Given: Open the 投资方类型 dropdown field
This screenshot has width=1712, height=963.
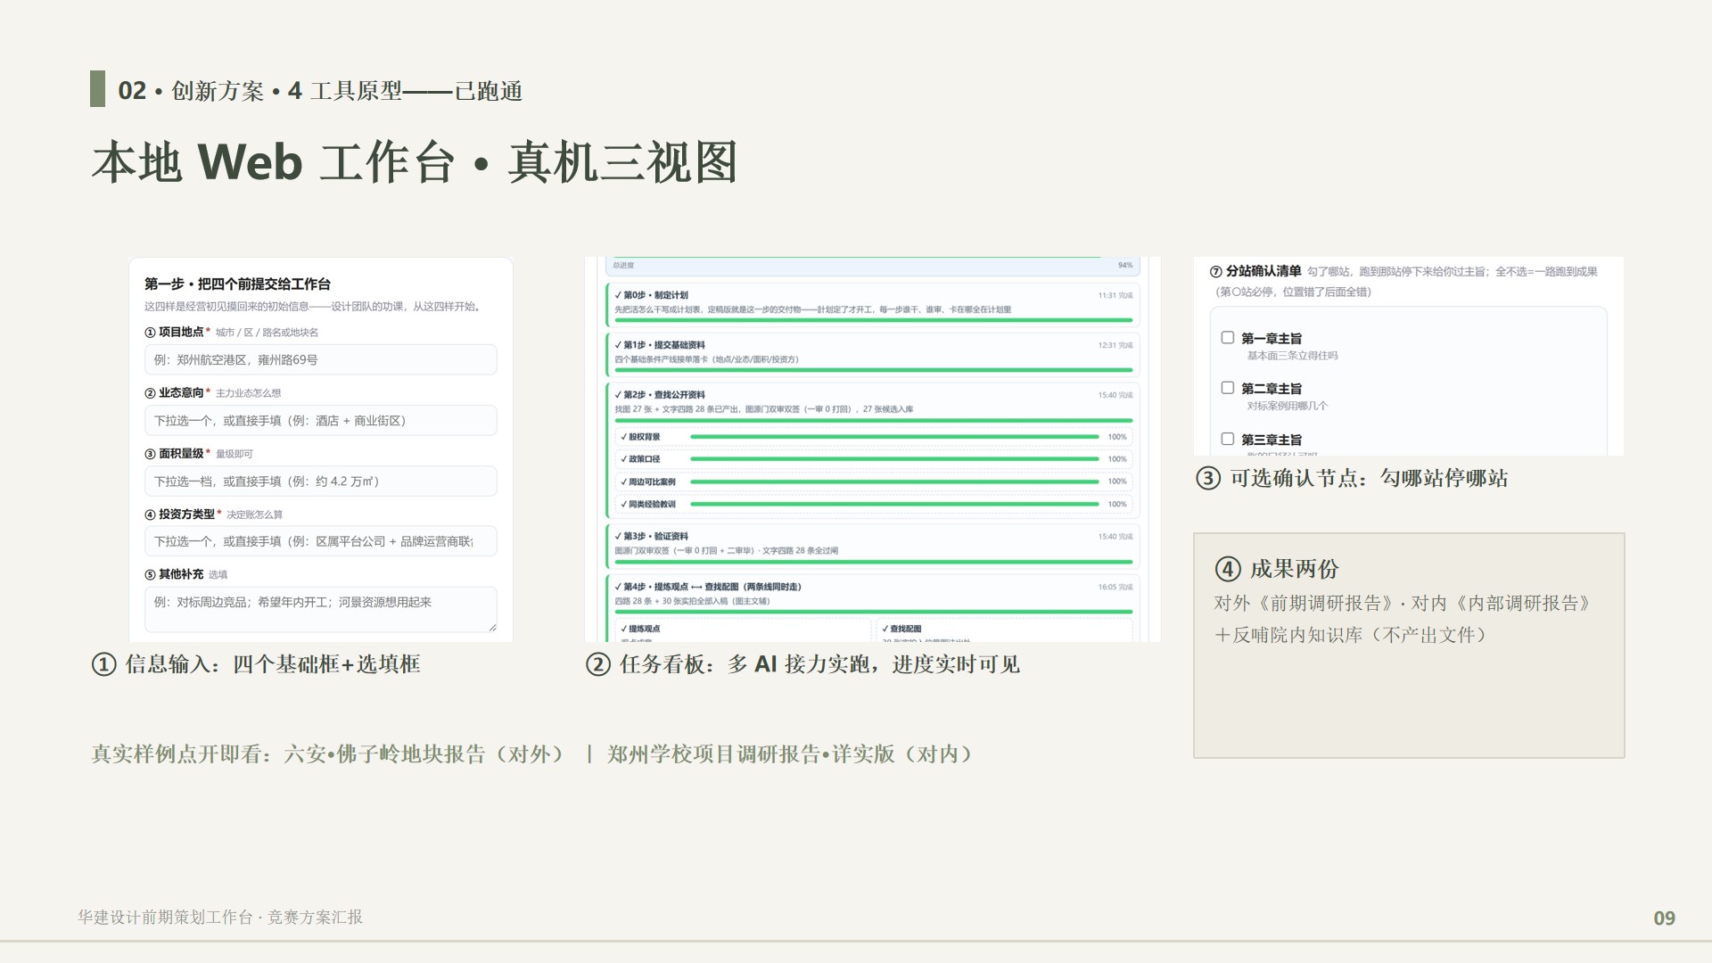Looking at the screenshot, I should [320, 541].
